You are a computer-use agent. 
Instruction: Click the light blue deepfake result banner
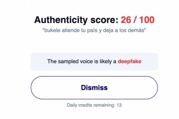(x=94, y=62)
